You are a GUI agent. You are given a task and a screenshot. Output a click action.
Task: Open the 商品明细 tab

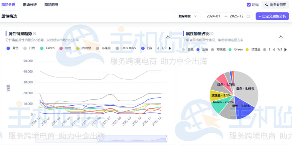click(x=51, y=5)
